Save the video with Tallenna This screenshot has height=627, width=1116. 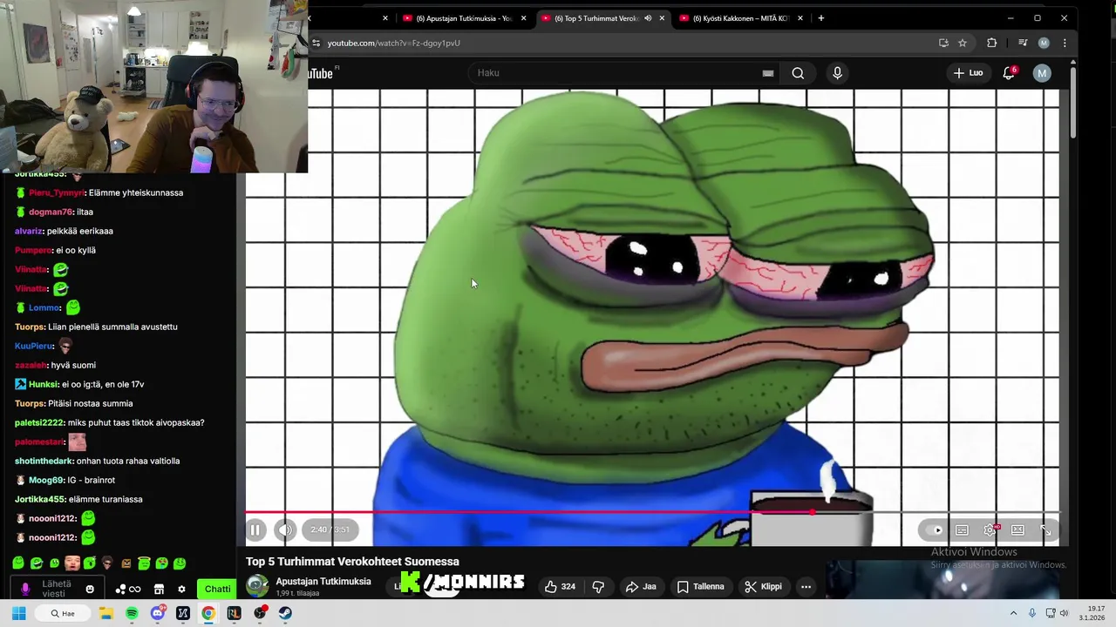(701, 586)
